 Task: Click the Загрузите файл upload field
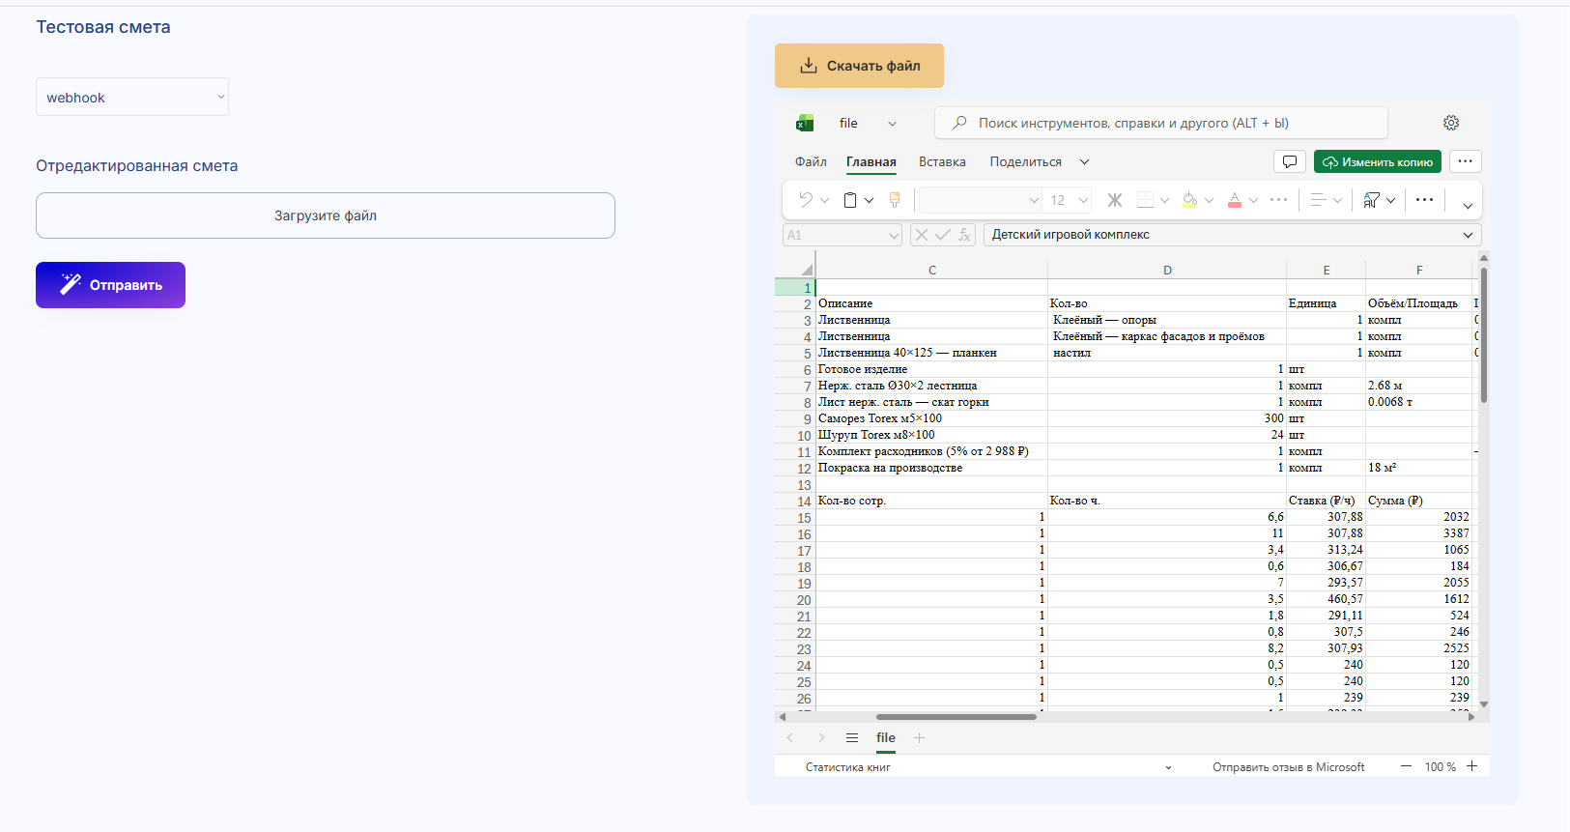(326, 215)
